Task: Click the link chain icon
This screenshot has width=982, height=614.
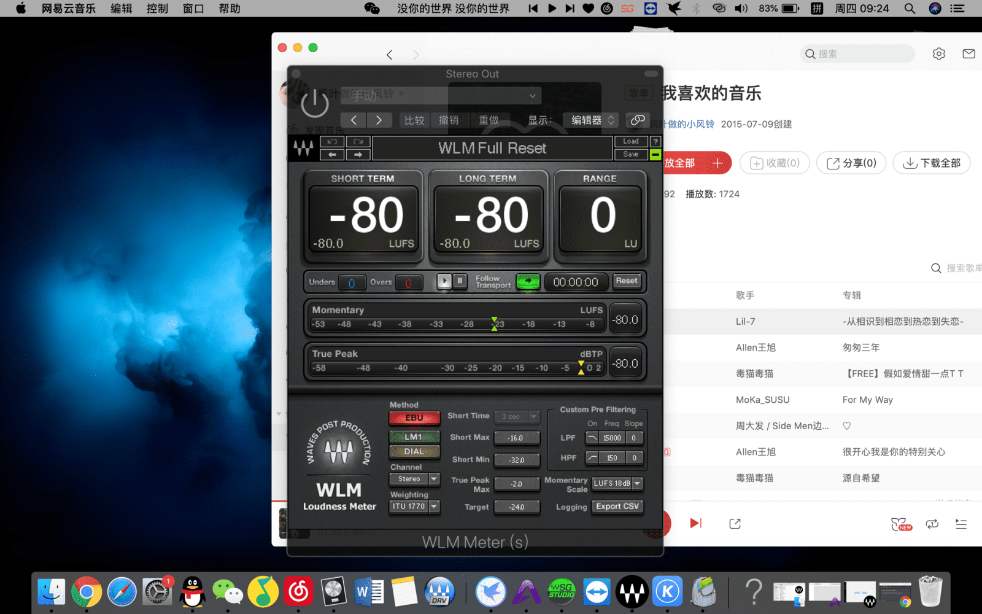Action: (x=638, y=120)
